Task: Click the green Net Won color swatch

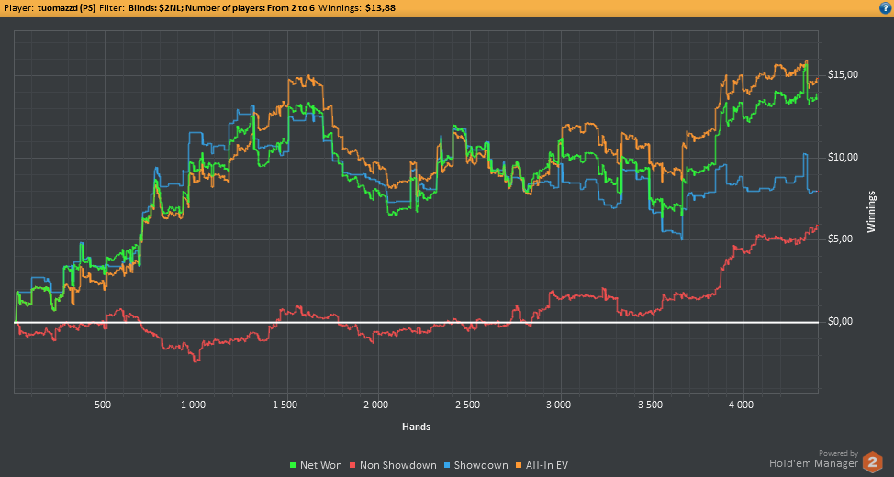Action: (x=293, y=466)
